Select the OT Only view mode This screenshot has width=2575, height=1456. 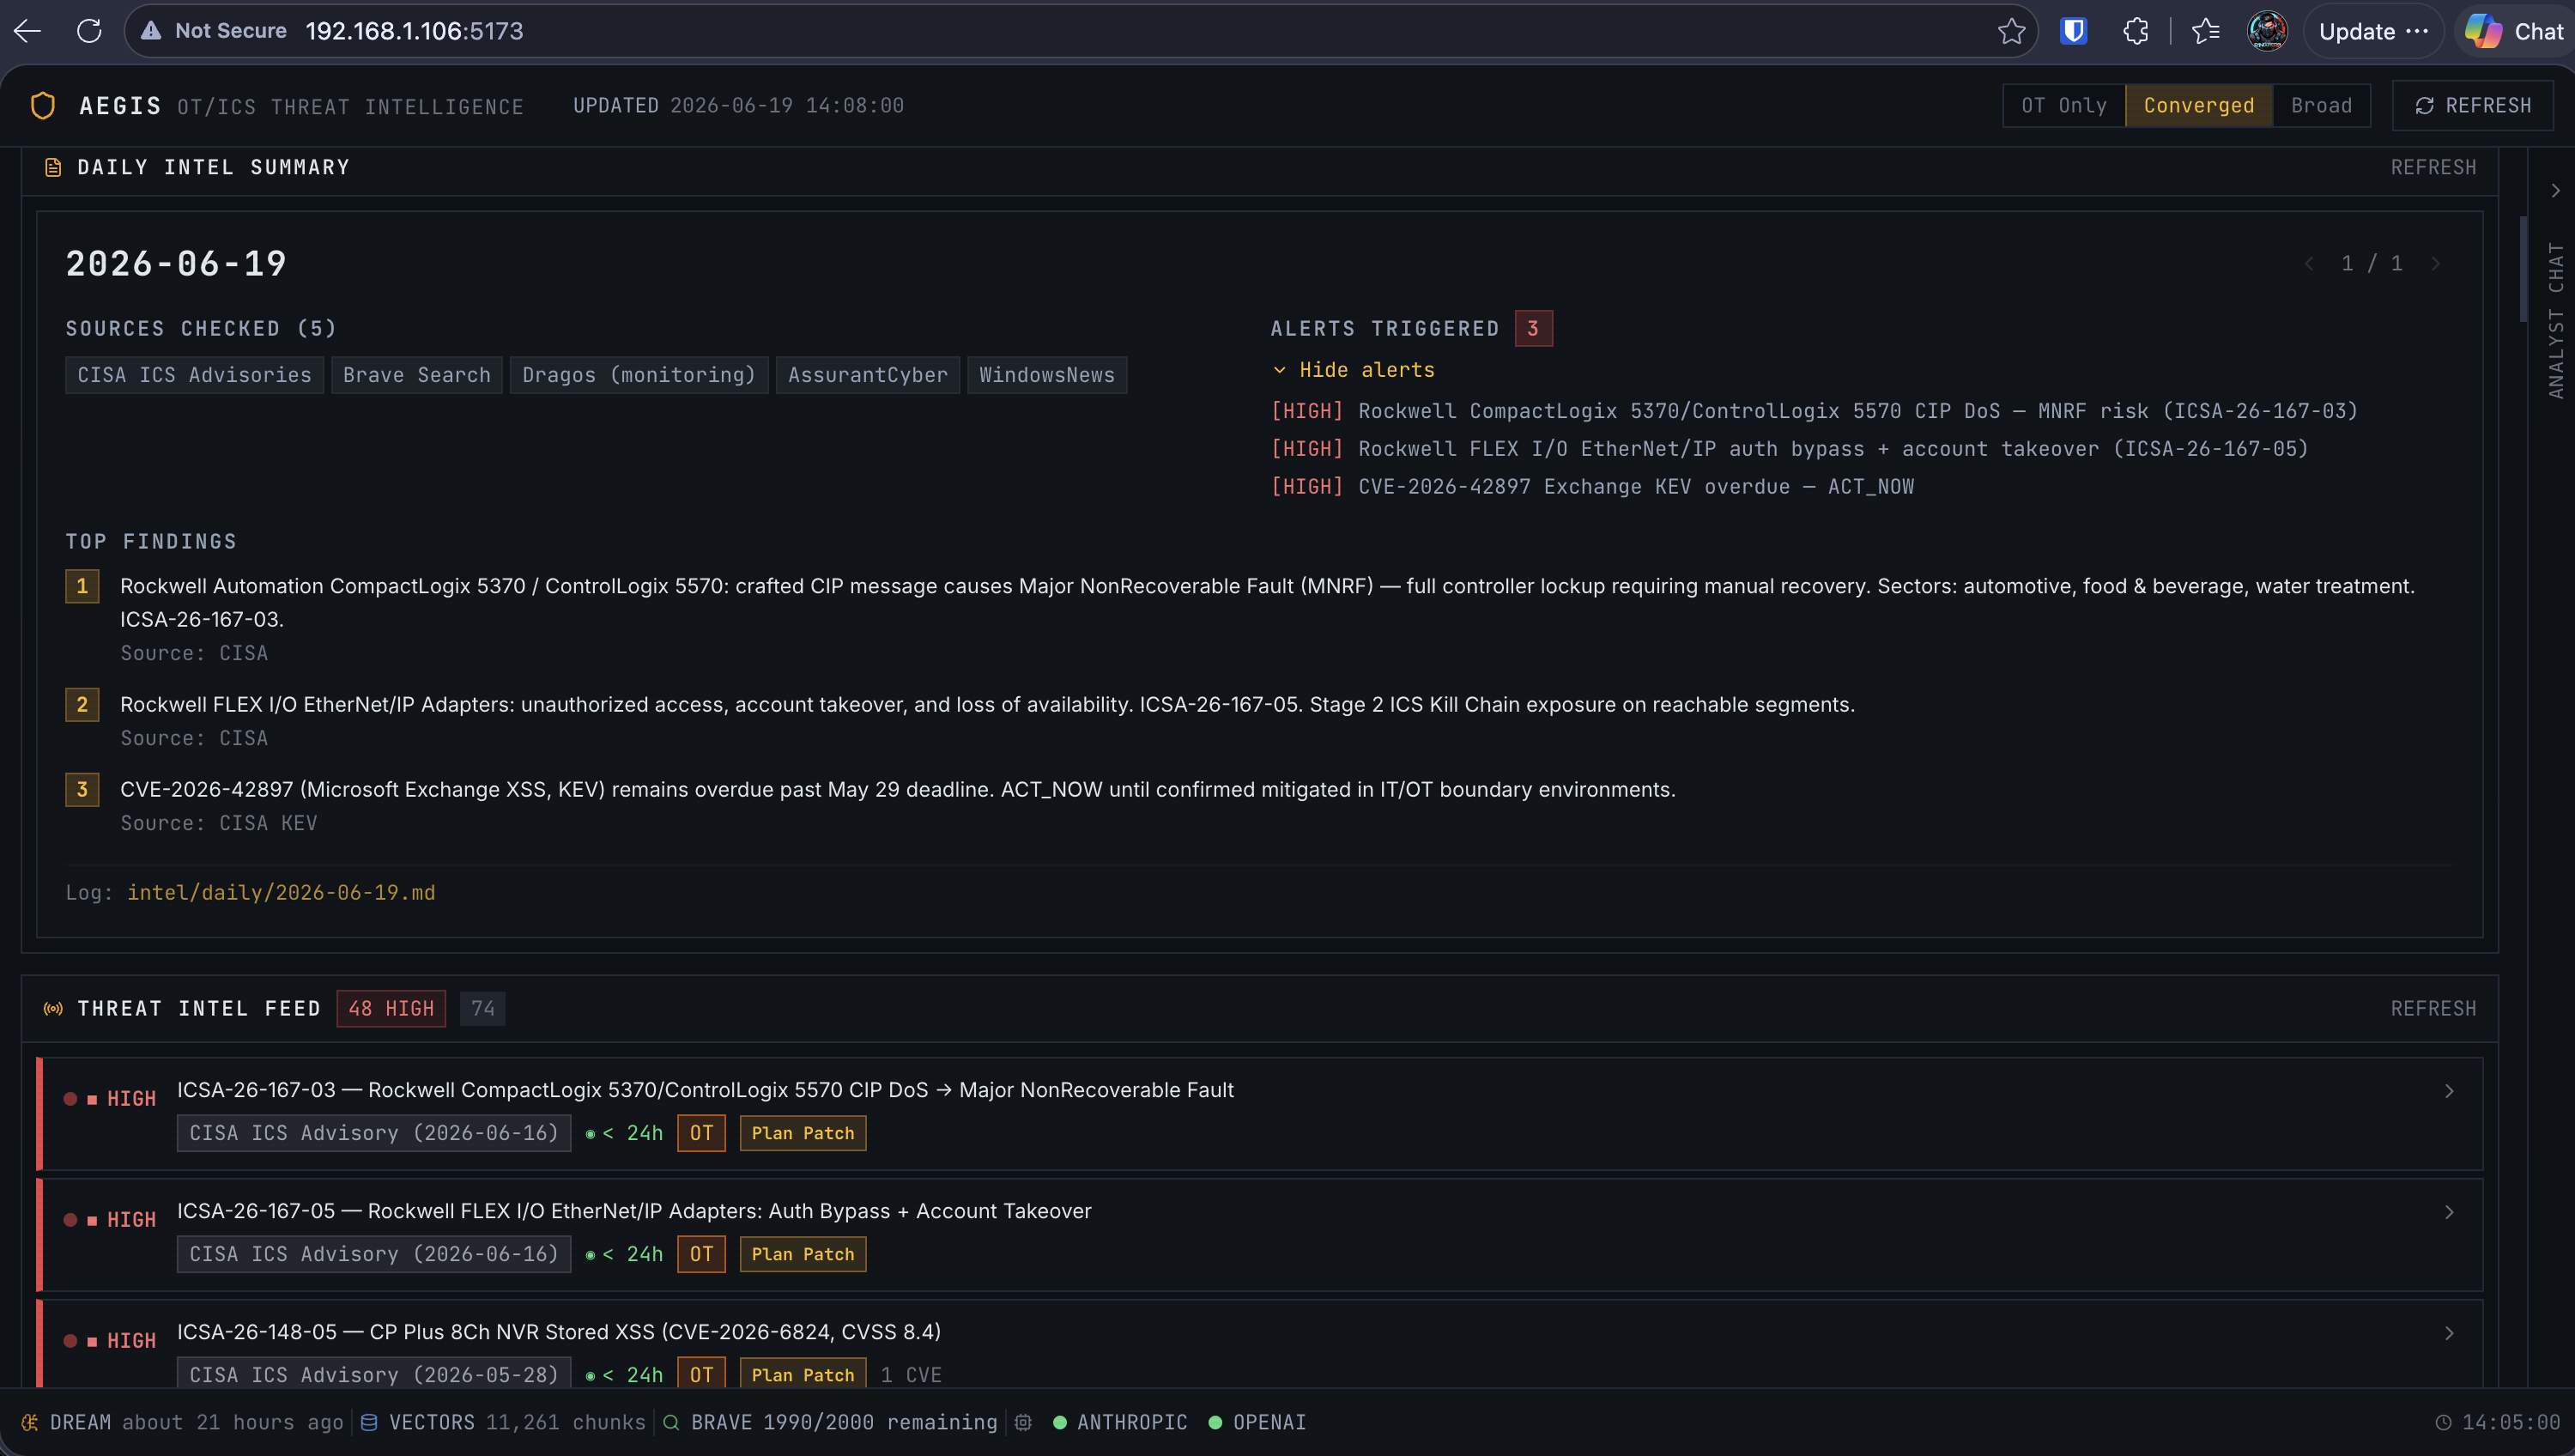coord(2063,106)
